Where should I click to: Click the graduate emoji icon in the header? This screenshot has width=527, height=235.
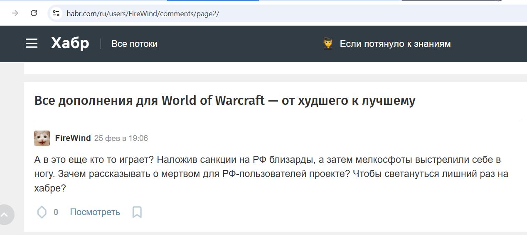click(328, 44)
